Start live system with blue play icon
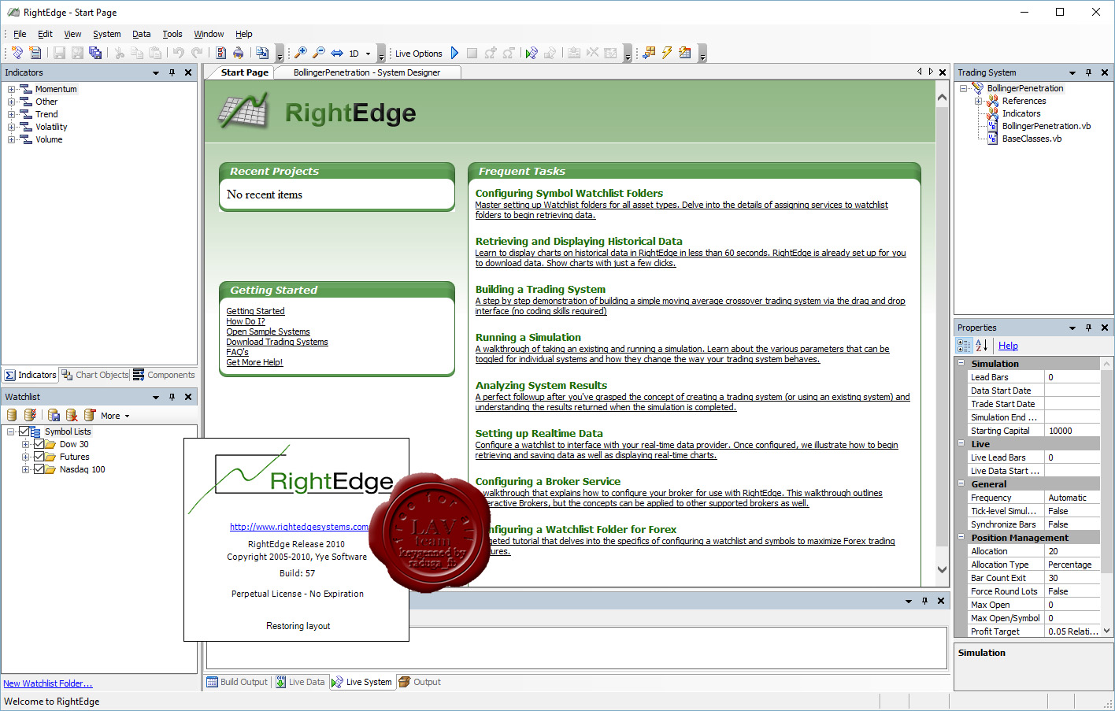This screenshot has width=1115, height=711. [x=454, y=53]
